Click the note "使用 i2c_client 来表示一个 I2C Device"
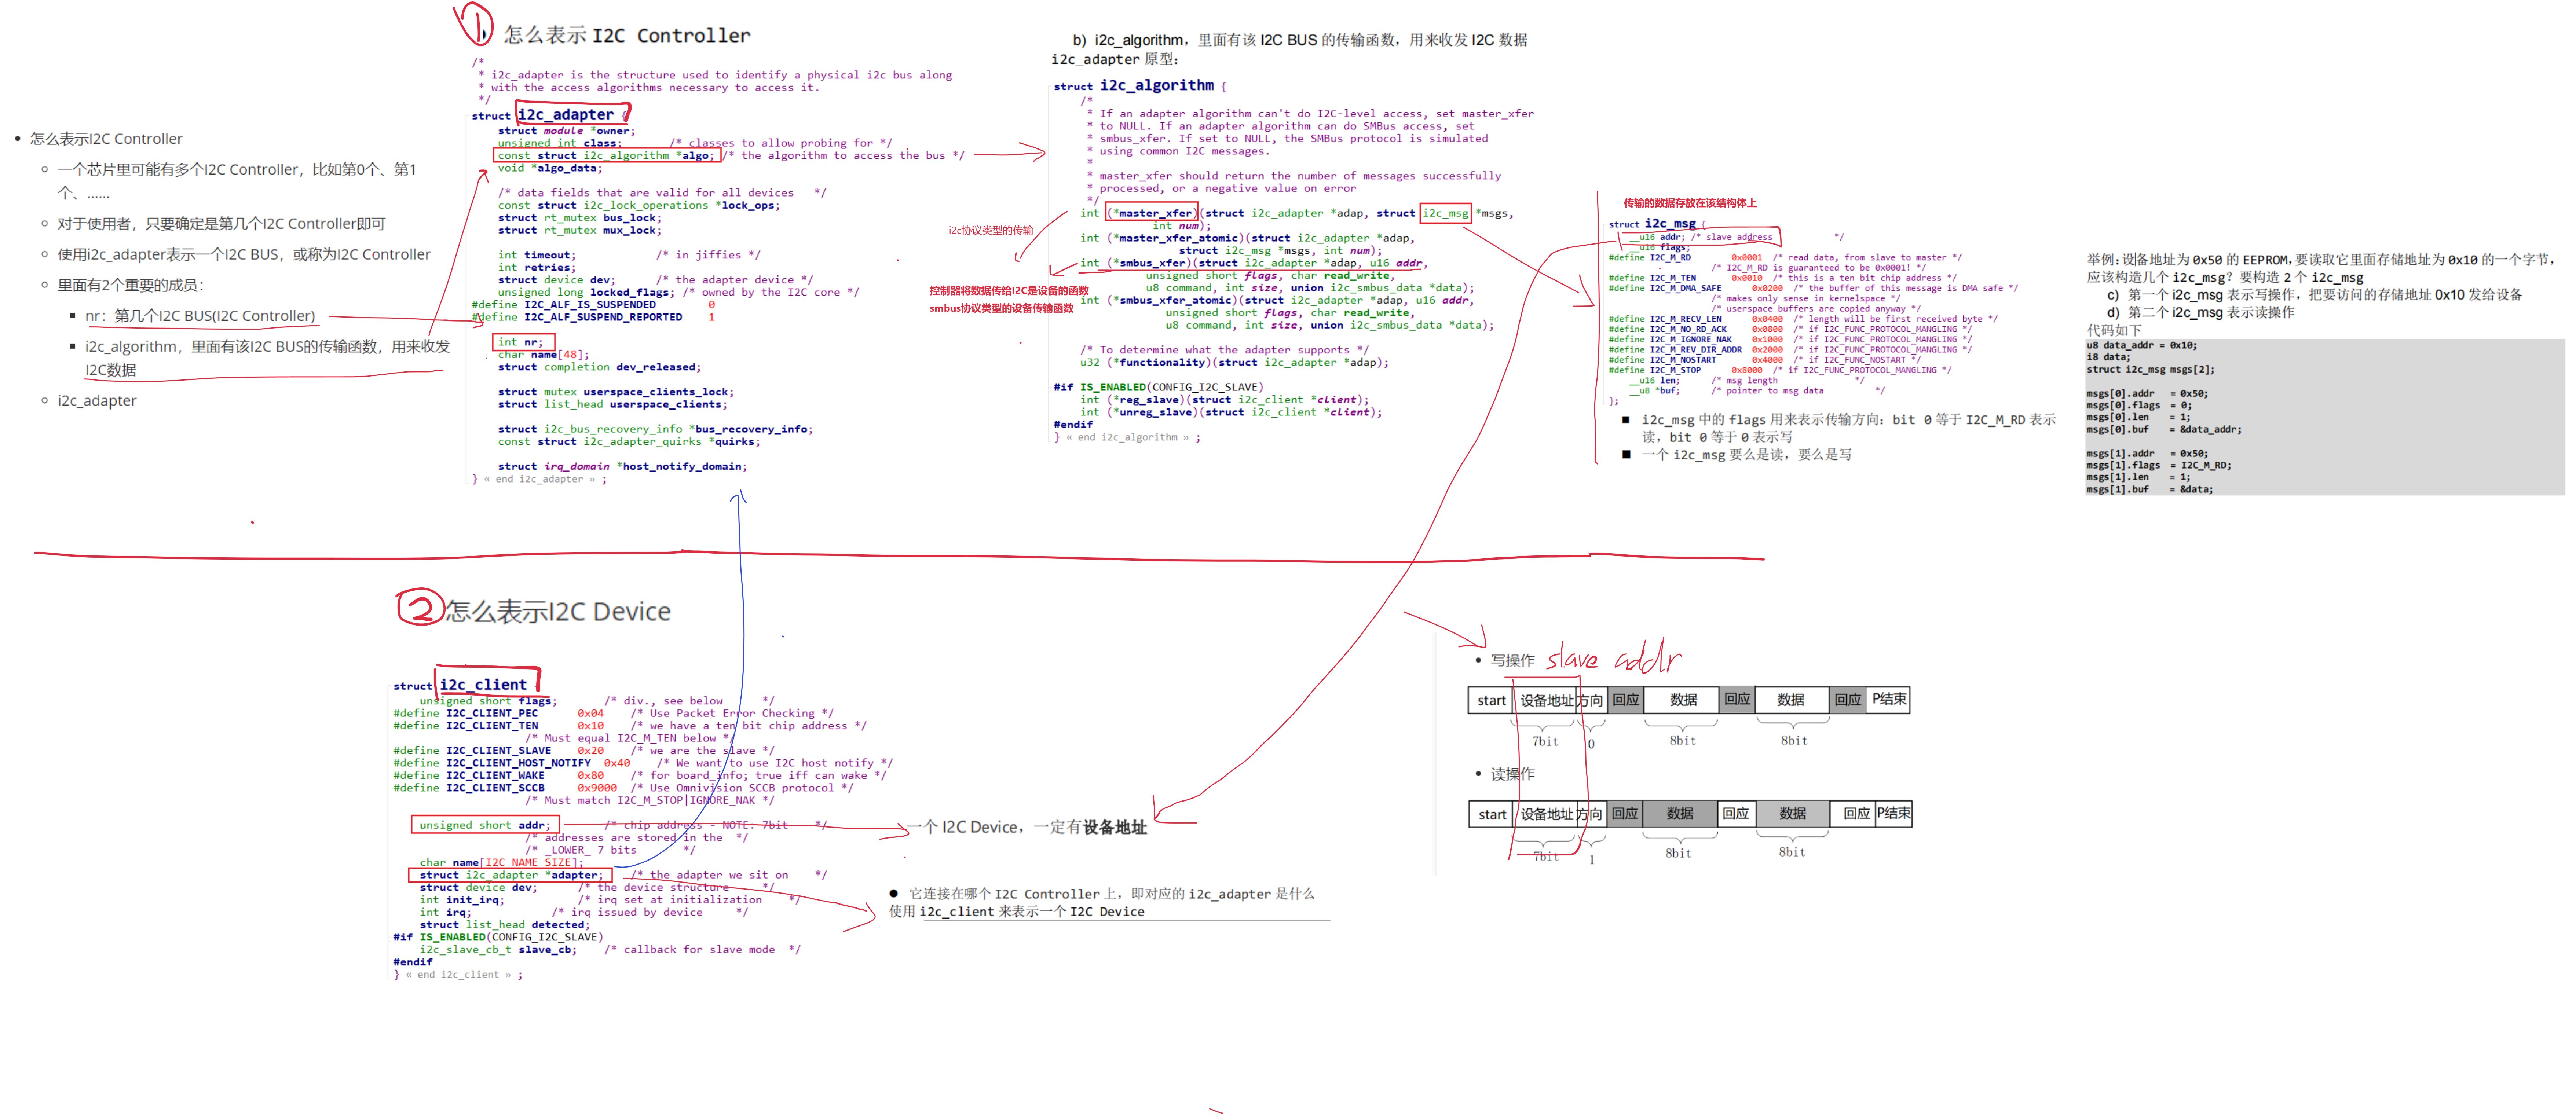Viewport: 2576px width, 1115px height. point(1017,912)
